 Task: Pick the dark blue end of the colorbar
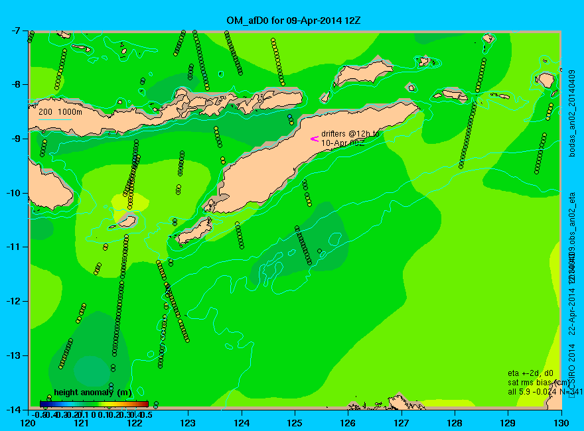click(x=42, y=404)
